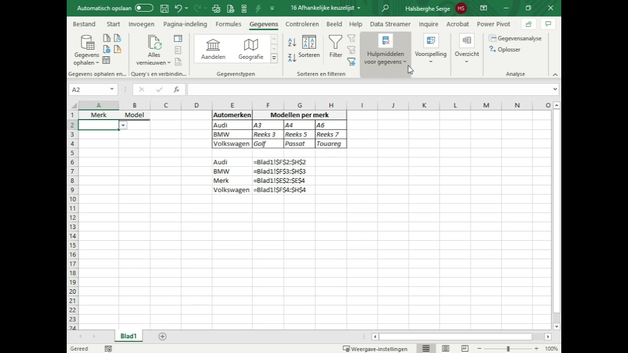Open Hulpmiddelen voor gegevens dropdown
Image resolution: width=628 pixels, height=353 pixels.
coord(386,50)
